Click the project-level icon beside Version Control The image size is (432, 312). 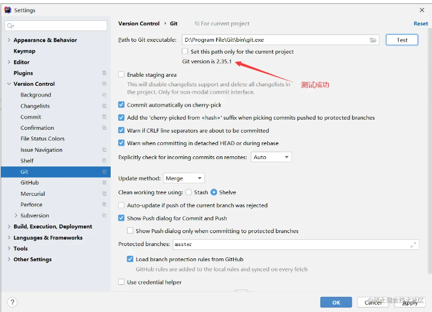[x=104, y=84]
